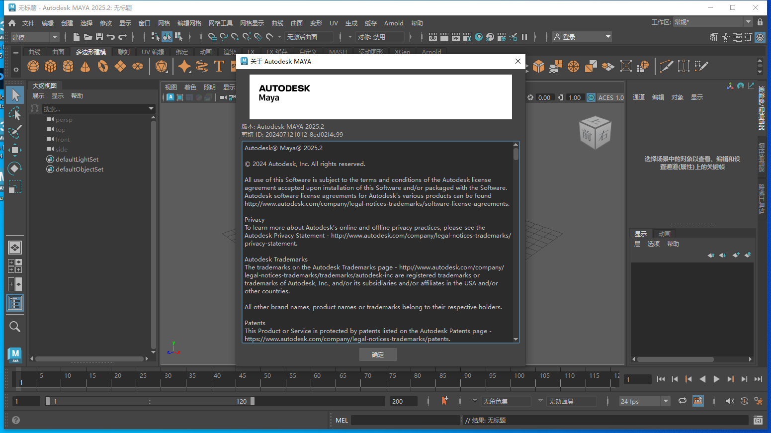The image size is (771, 433).
Task: Toggle the Modeling Toolkit icon top right
Action: [x=714, y=37]
